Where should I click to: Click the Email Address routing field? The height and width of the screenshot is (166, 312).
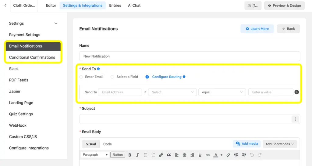120,92
